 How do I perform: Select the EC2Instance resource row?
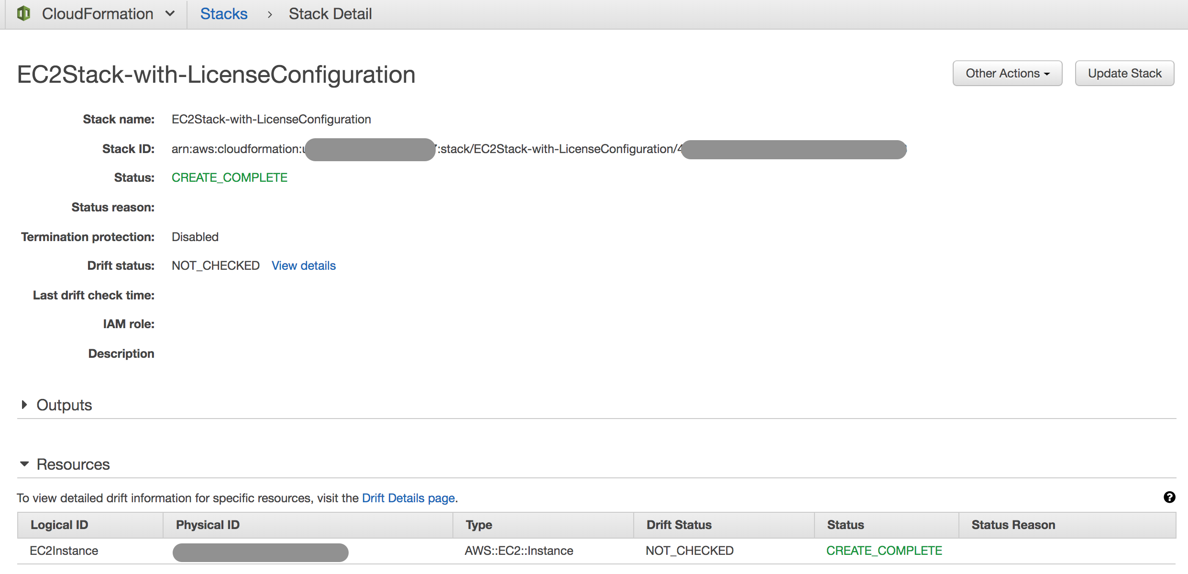click(64, 551)
